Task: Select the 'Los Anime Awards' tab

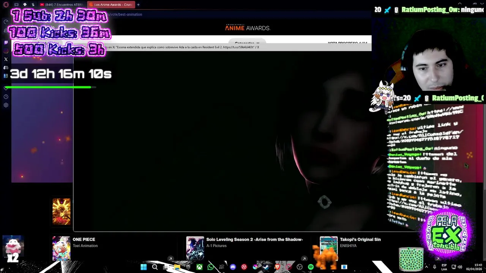Action: pos(111,5)
